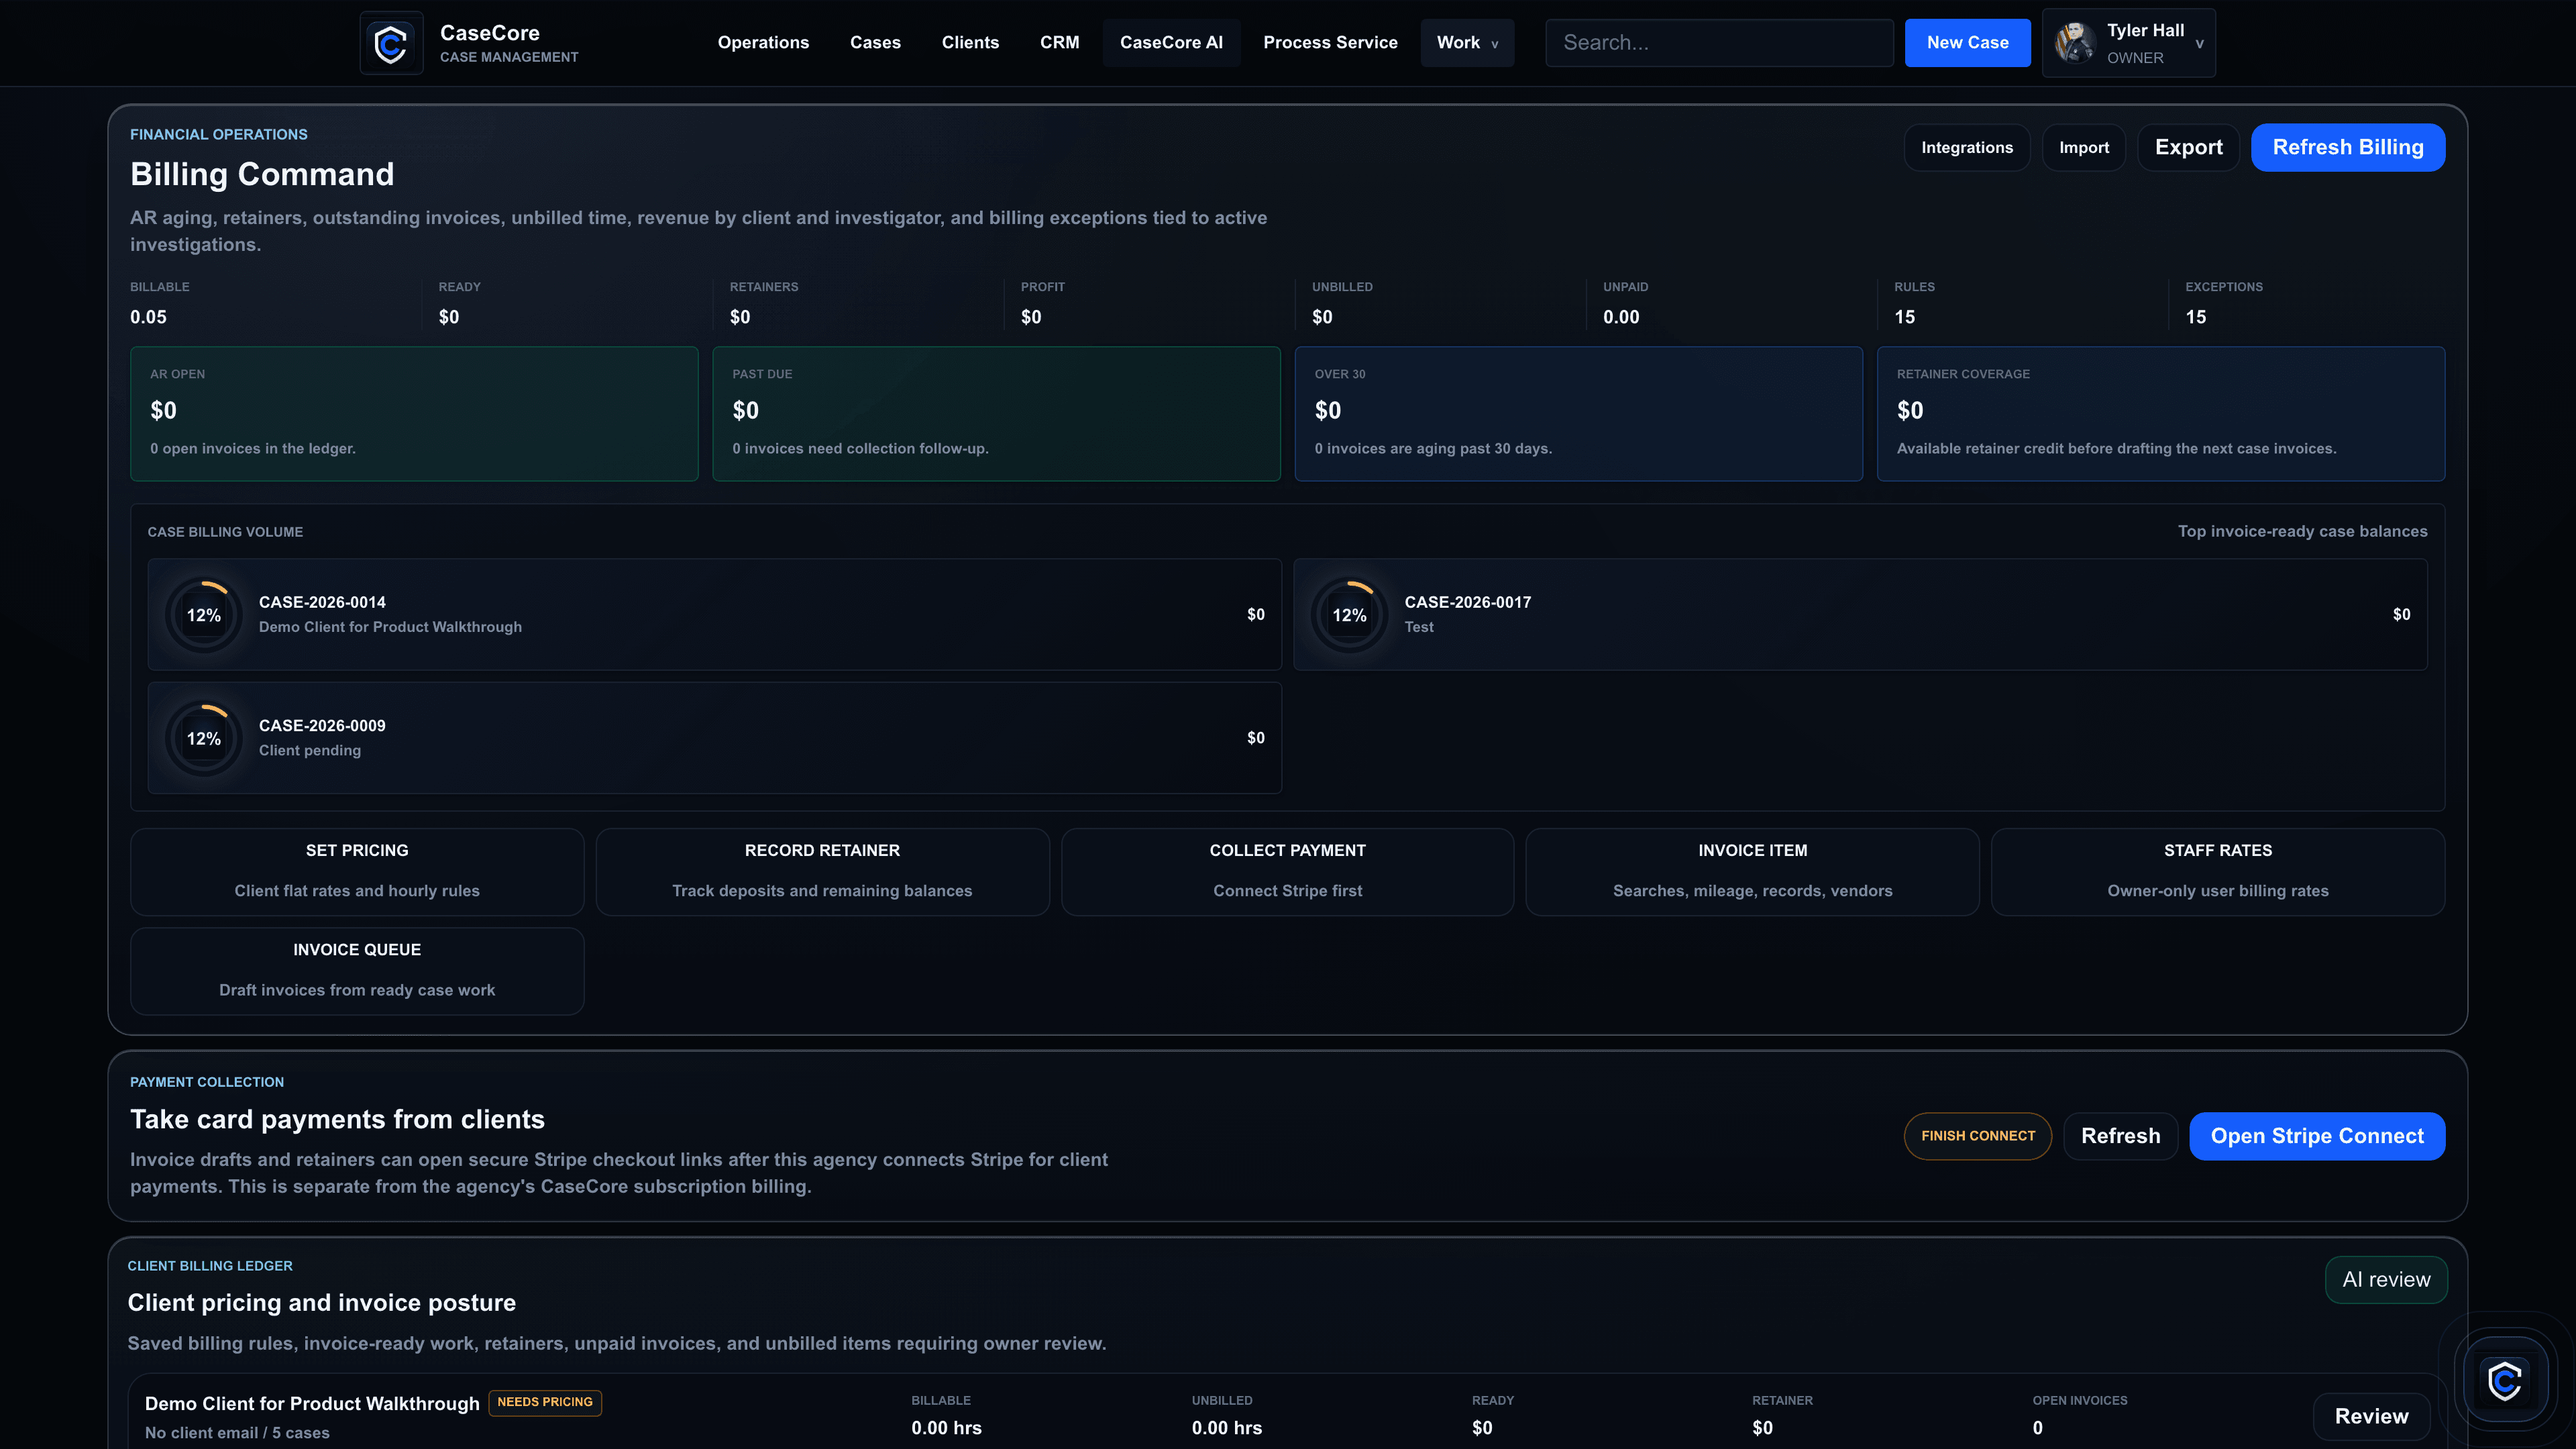This screenshot has height=1449, width=2576.
Task: Navigate to CRM
Action: click(1059, 43)
